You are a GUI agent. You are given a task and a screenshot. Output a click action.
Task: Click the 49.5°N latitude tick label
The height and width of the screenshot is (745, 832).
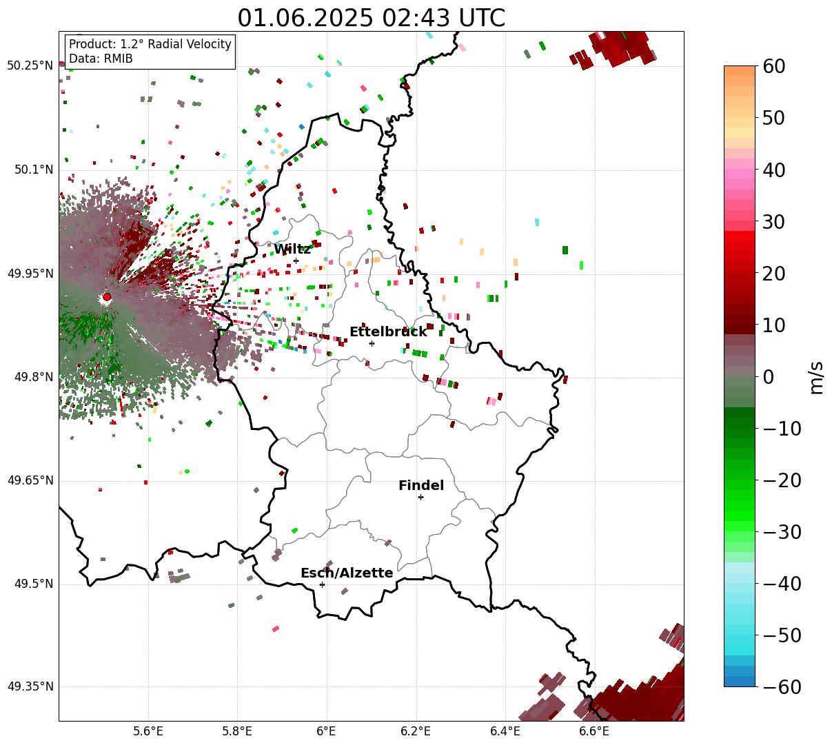(33, 584)
